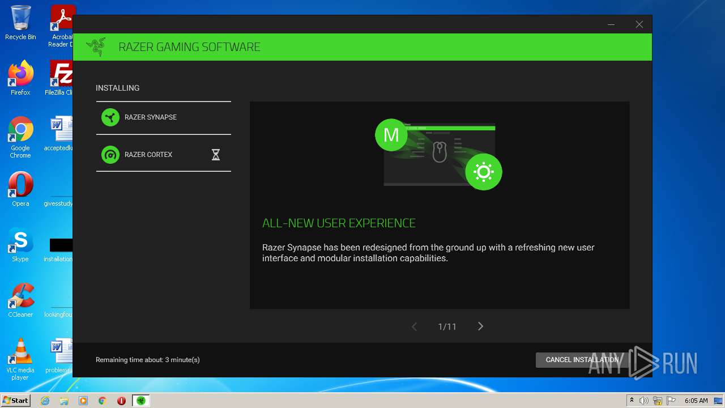The image size is (725, 408).
Task: Click the mouse illustration in slide image
Action: click(440, 152)
